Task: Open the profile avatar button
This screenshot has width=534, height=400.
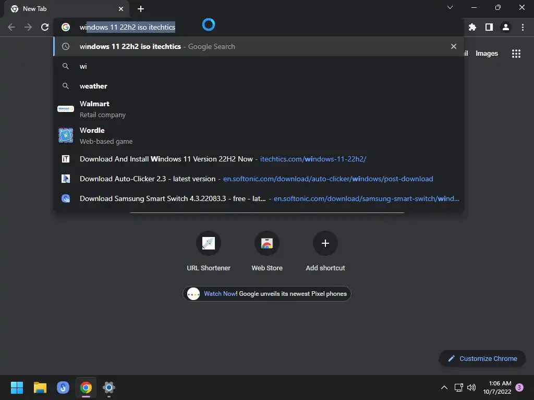Action: [506, 27]
